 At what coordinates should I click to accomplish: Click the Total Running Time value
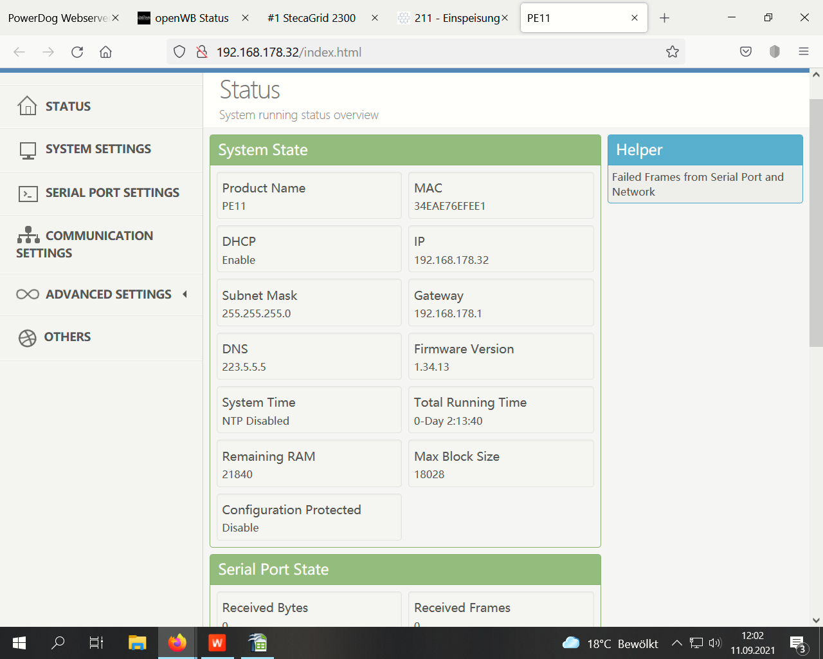point(448,421)
